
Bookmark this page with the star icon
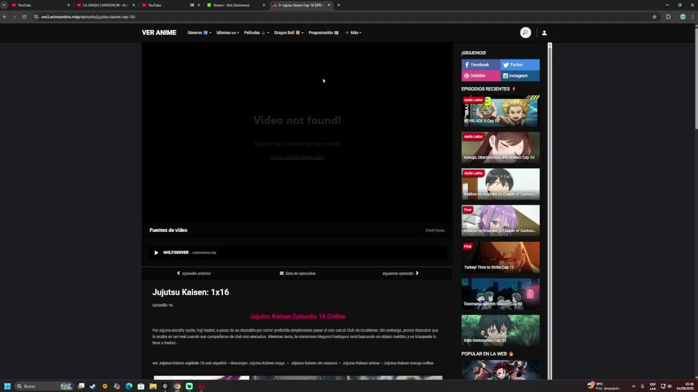click(654, 17)
